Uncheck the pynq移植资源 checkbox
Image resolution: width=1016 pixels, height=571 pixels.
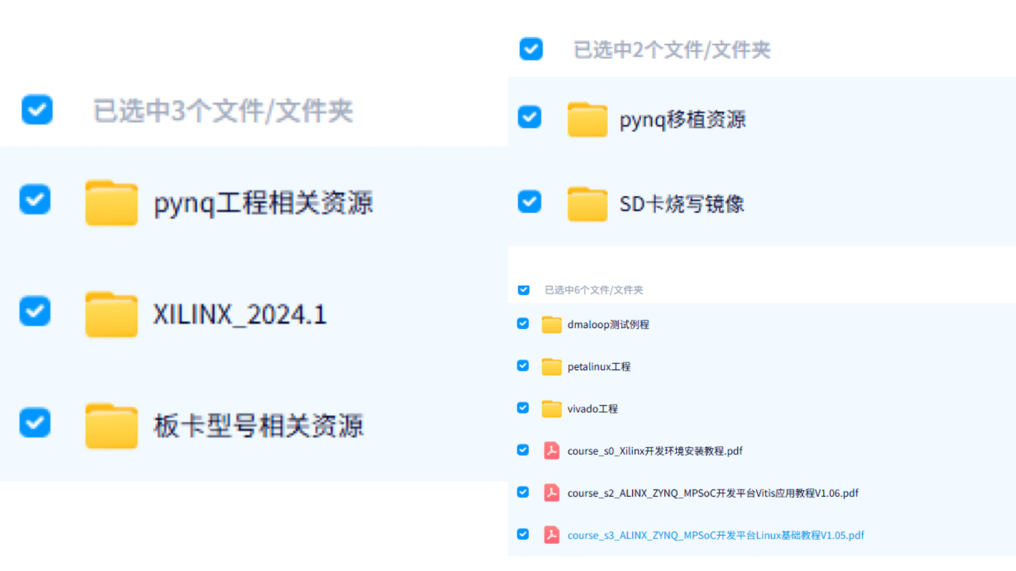coord(529,117)
